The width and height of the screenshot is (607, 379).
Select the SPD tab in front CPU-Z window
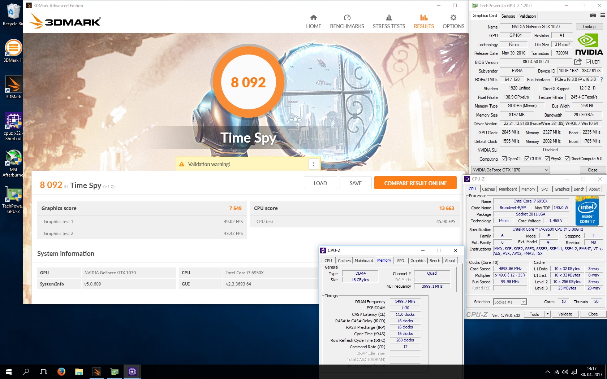click(x=400, y=261)
